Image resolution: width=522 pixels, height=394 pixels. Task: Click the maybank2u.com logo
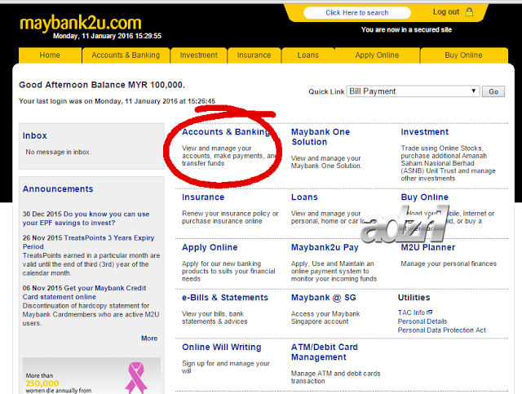coord(81,23)
